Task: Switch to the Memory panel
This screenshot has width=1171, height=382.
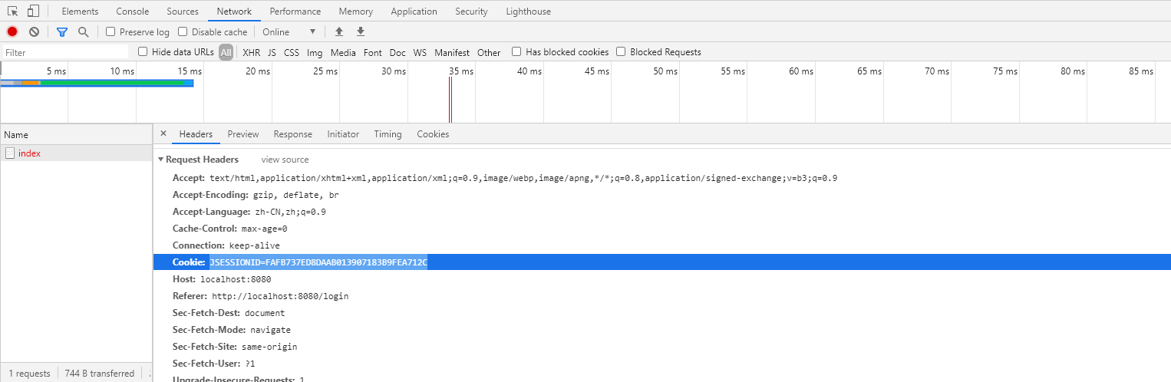Action: tap(356, 12)
